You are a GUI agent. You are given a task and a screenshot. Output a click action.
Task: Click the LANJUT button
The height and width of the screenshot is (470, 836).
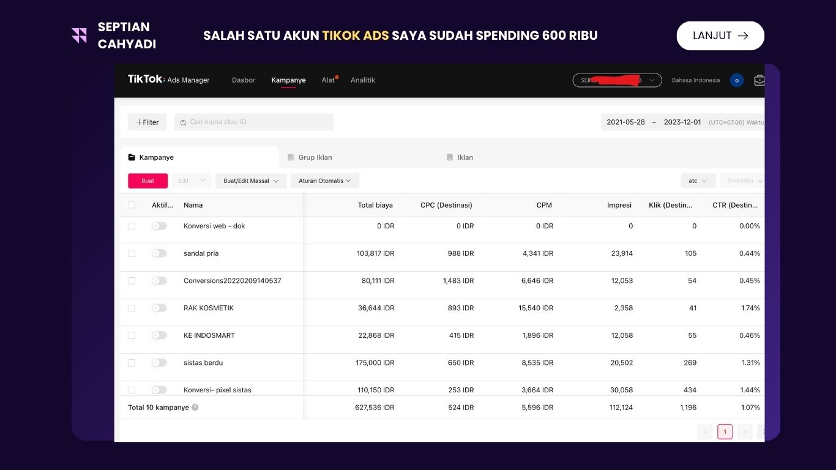pos(720,35)
